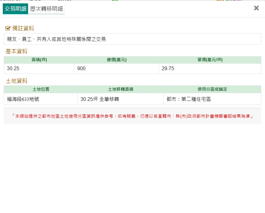
Task: Open the 歷次轉移明細 tab
Action: point(46,9)
